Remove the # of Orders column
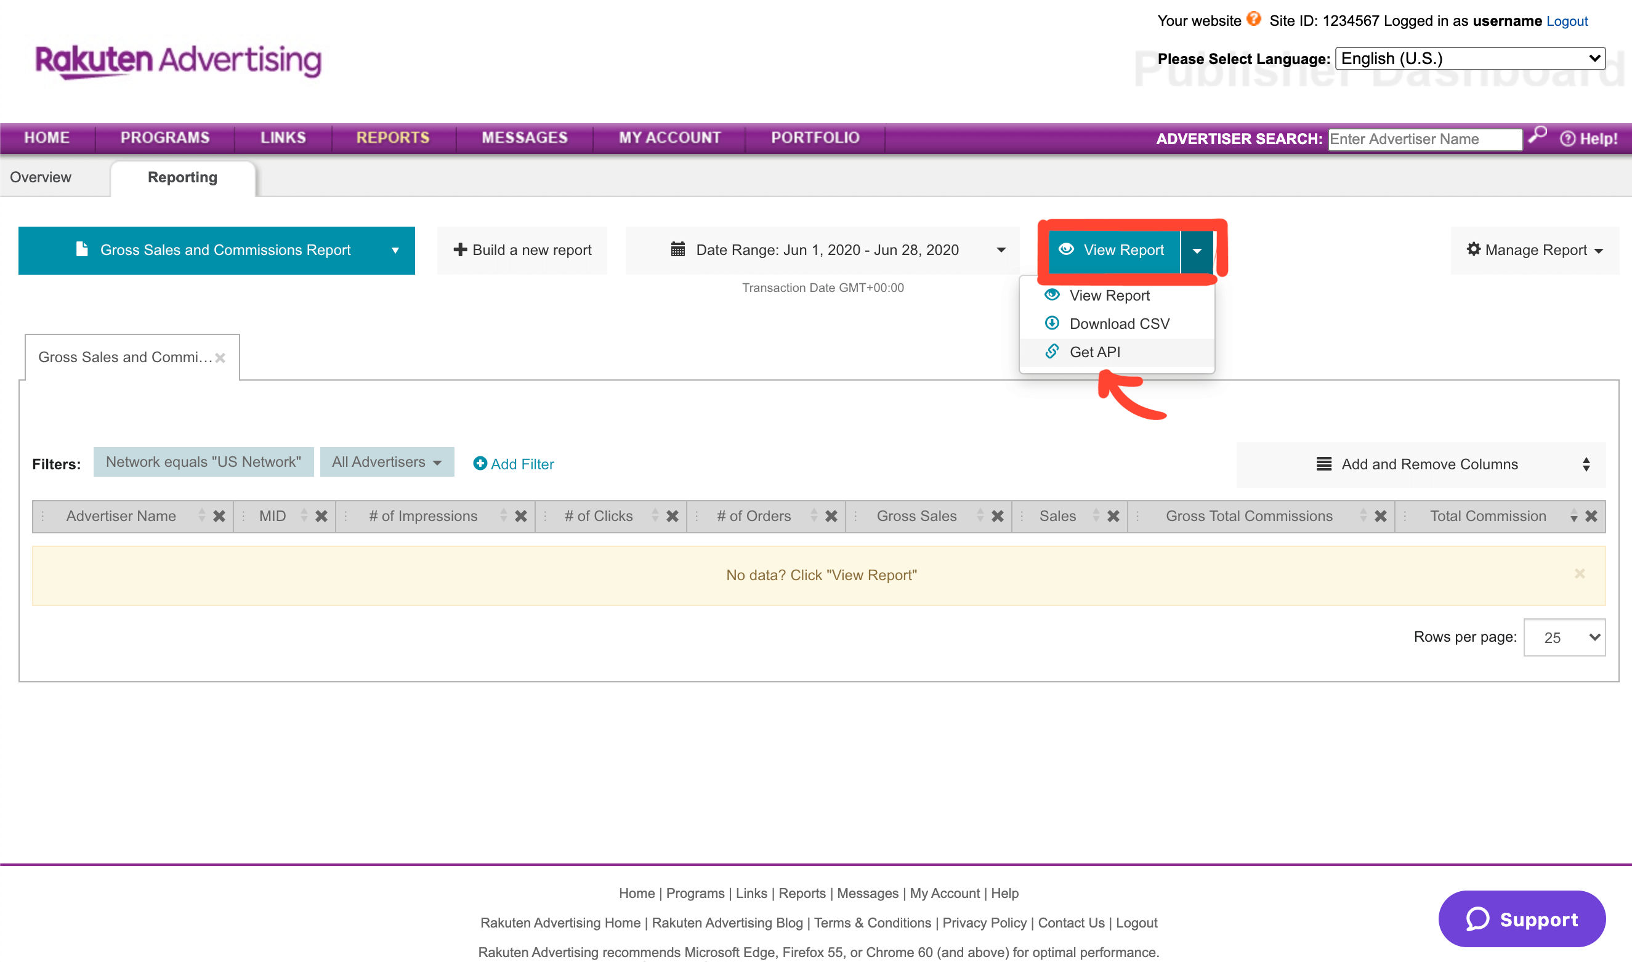1632x962 pixels. [x=831, y=516]
